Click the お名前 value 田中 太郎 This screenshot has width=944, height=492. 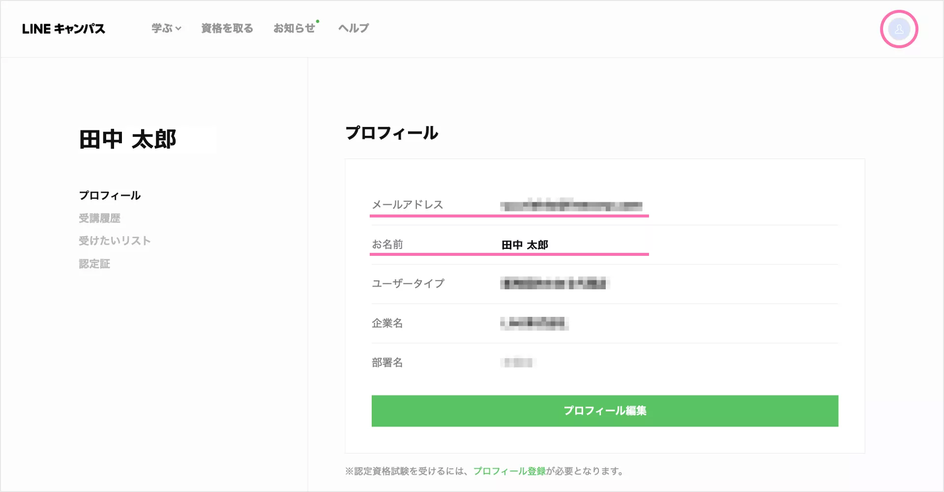(525, 245)
